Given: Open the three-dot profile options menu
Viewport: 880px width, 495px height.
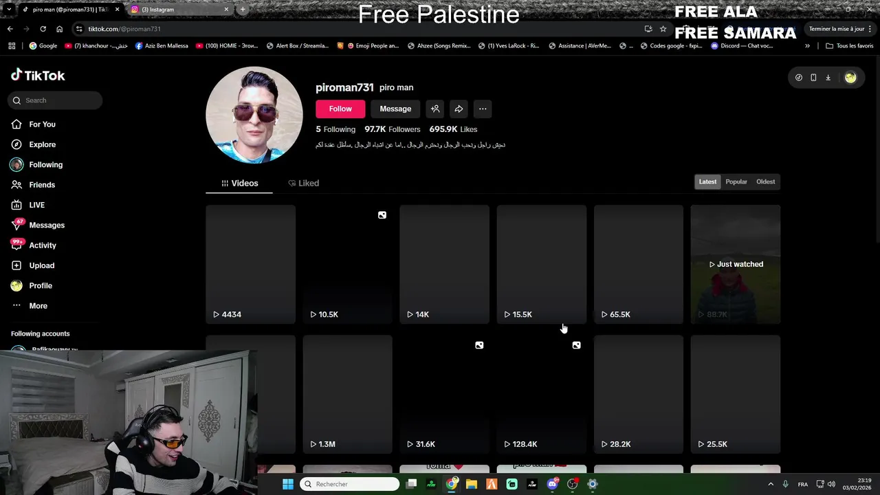Looking at the screenshot, I should click(483, 109).
